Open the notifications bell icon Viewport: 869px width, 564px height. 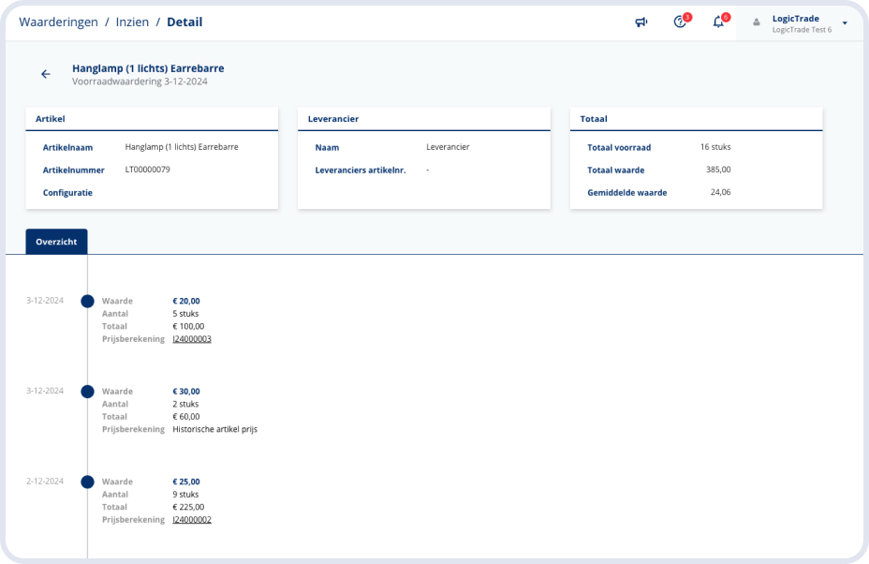[718, 22]
